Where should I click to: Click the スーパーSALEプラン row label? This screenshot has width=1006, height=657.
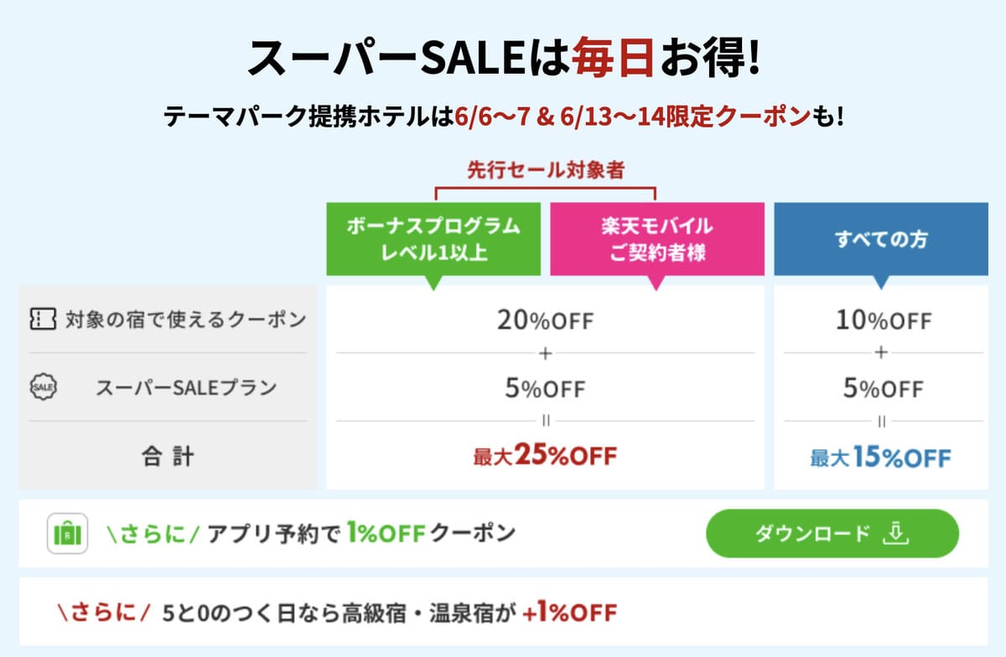tap(186, 388)
